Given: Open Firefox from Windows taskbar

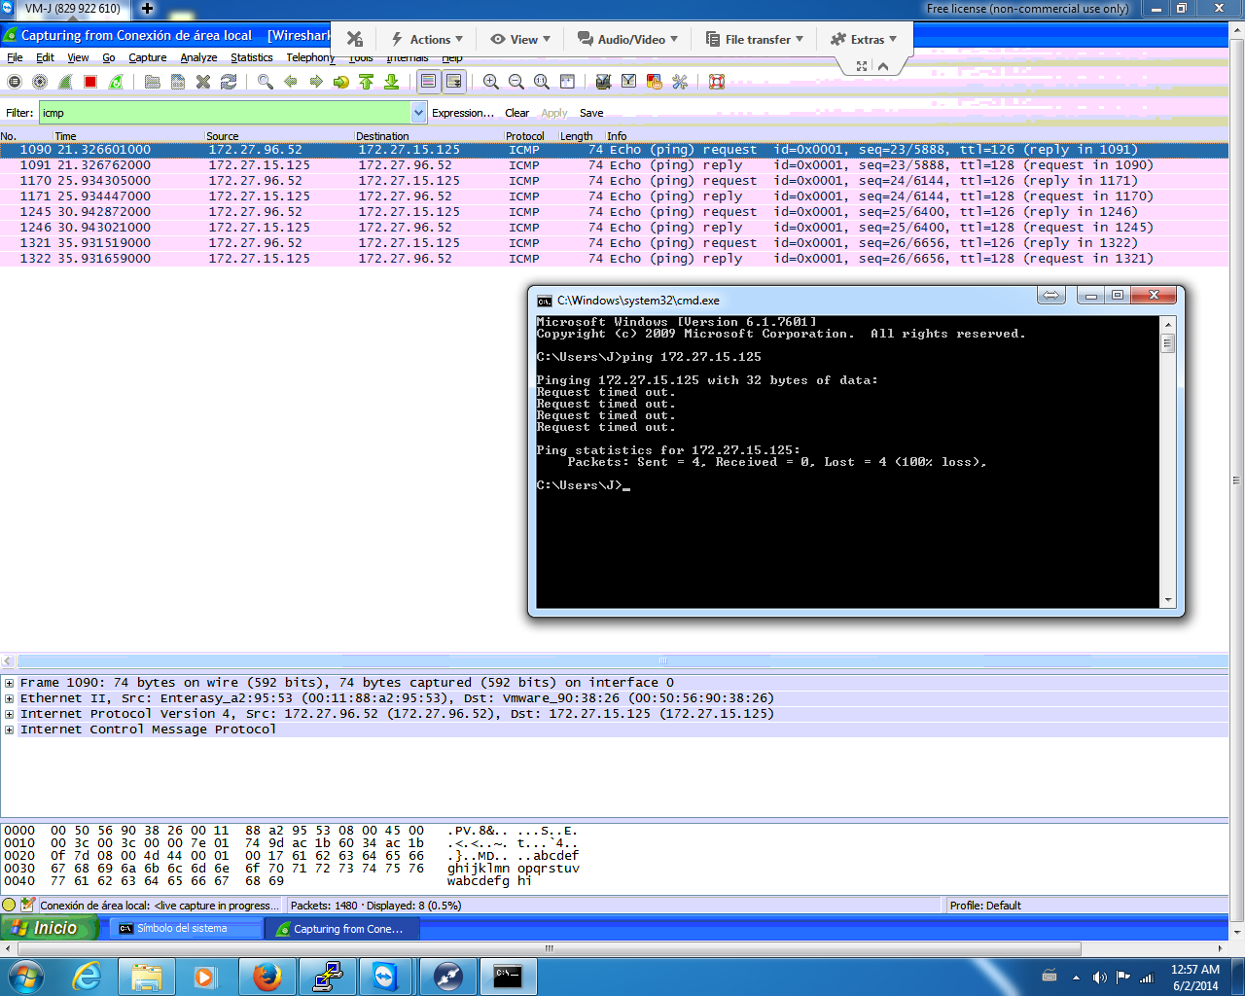Looking at the screenshot, I should click(267, 976).
